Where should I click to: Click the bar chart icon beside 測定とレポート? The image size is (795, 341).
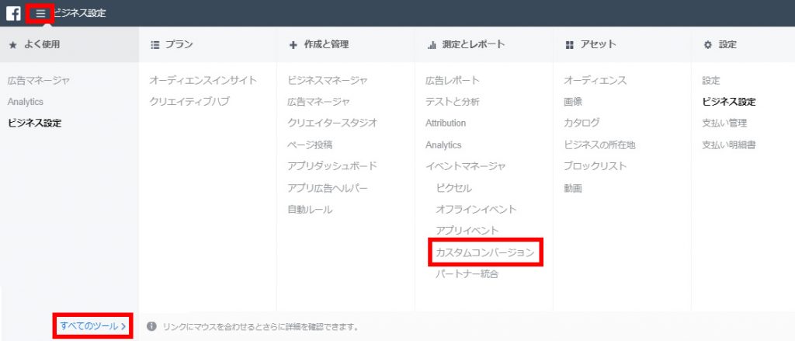pos(432,44)
